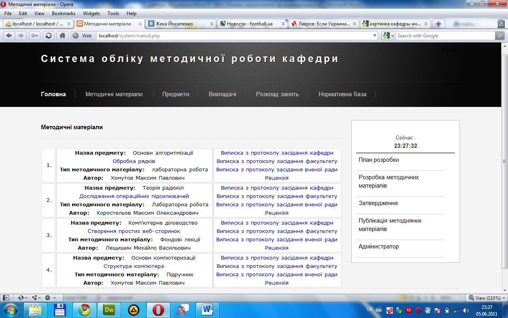Viewport: 508px width, 318px height.
Task: Click the password wand key icon
Action: [35, 36]
